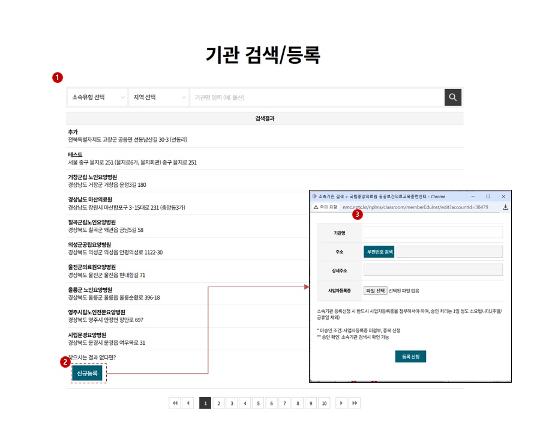
Task: Select 거창군립 노인요양병원 search result
Action: pyautogui.click(x=92, y=177)
